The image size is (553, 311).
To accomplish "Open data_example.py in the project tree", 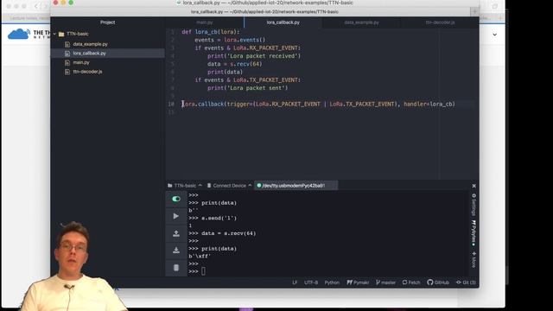I will [90, 44].
